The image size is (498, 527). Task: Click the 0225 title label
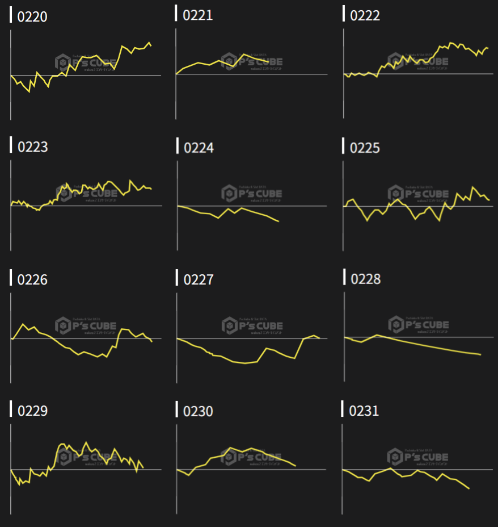click(x=365, y=148)
